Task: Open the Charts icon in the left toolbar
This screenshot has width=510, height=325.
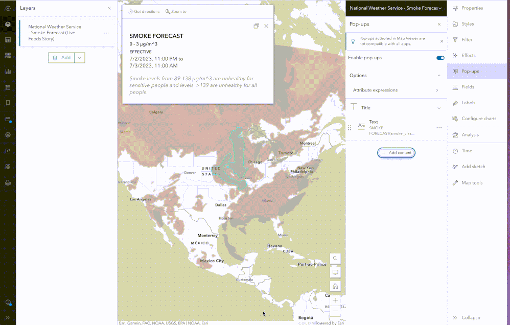Action: tap(8, 72)
